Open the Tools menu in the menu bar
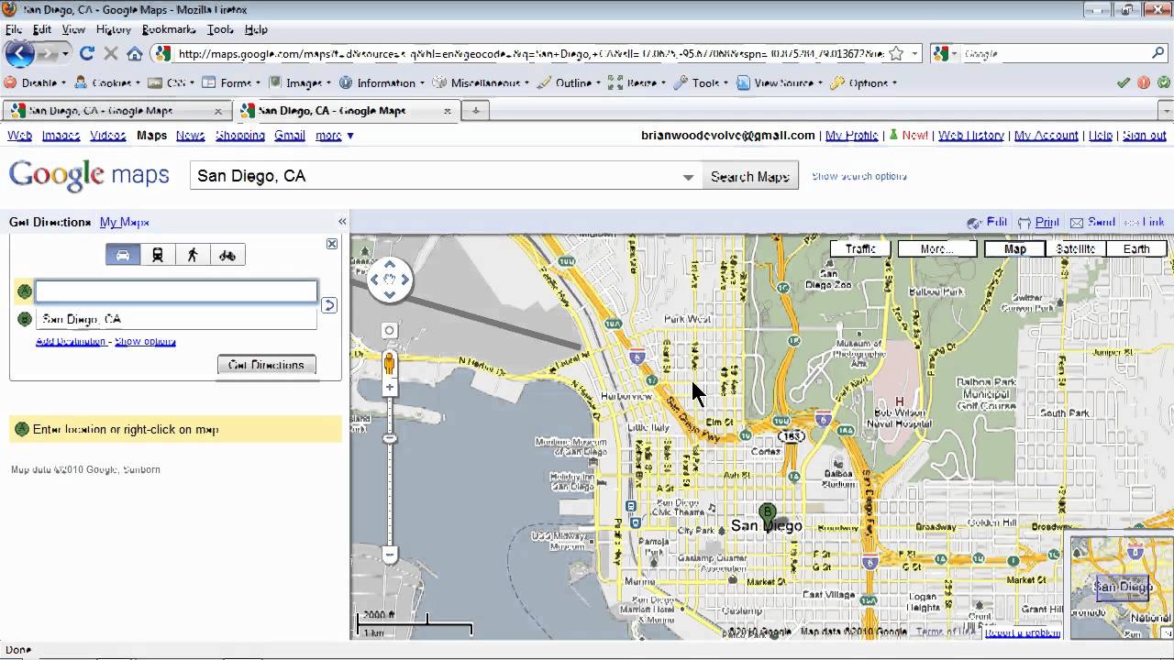 click(x=220, y=29)
